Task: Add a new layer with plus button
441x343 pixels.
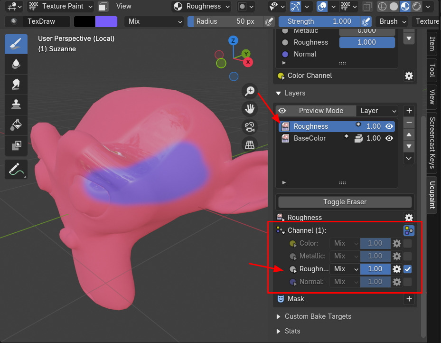Action: click(x=409, y=111)
